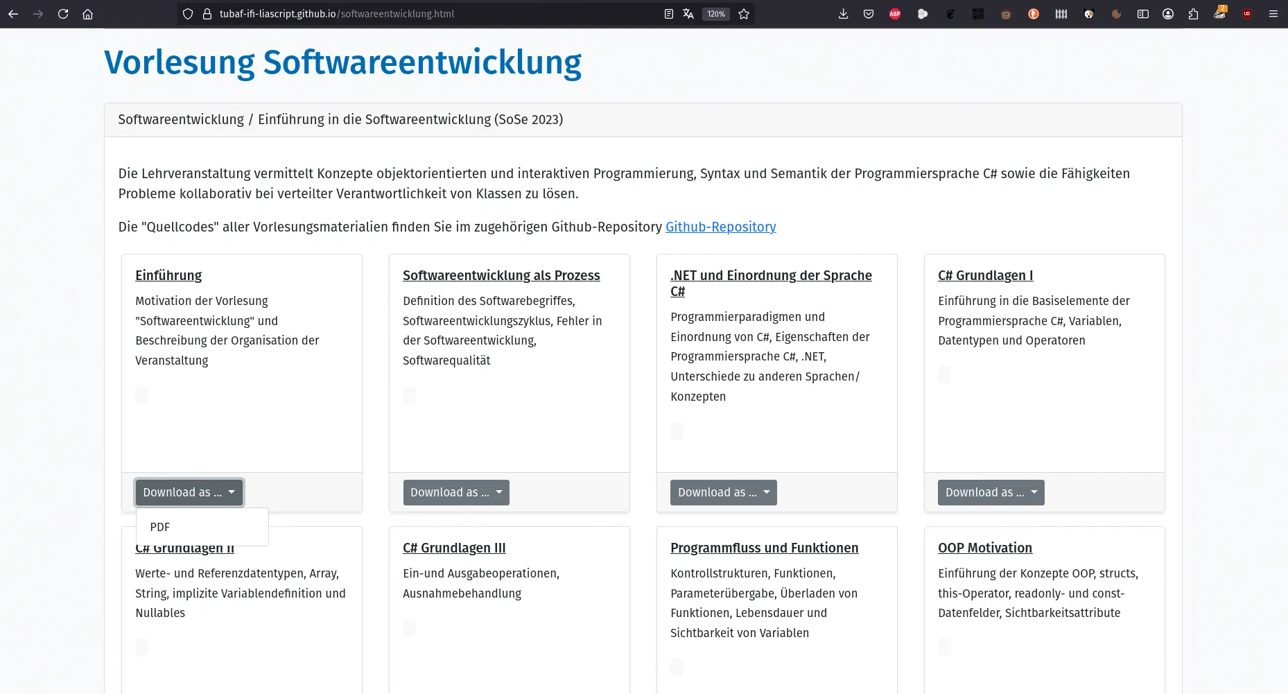Viewport: 1288px width, 694px height.
Task: Open the Adblock Plus extension
Action: 894,14
